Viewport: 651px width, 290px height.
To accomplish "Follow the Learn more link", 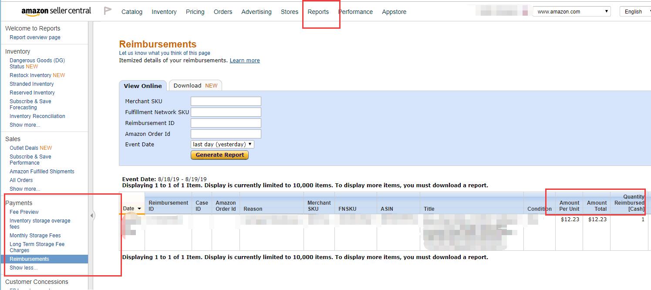I will [x=244, y=61].
